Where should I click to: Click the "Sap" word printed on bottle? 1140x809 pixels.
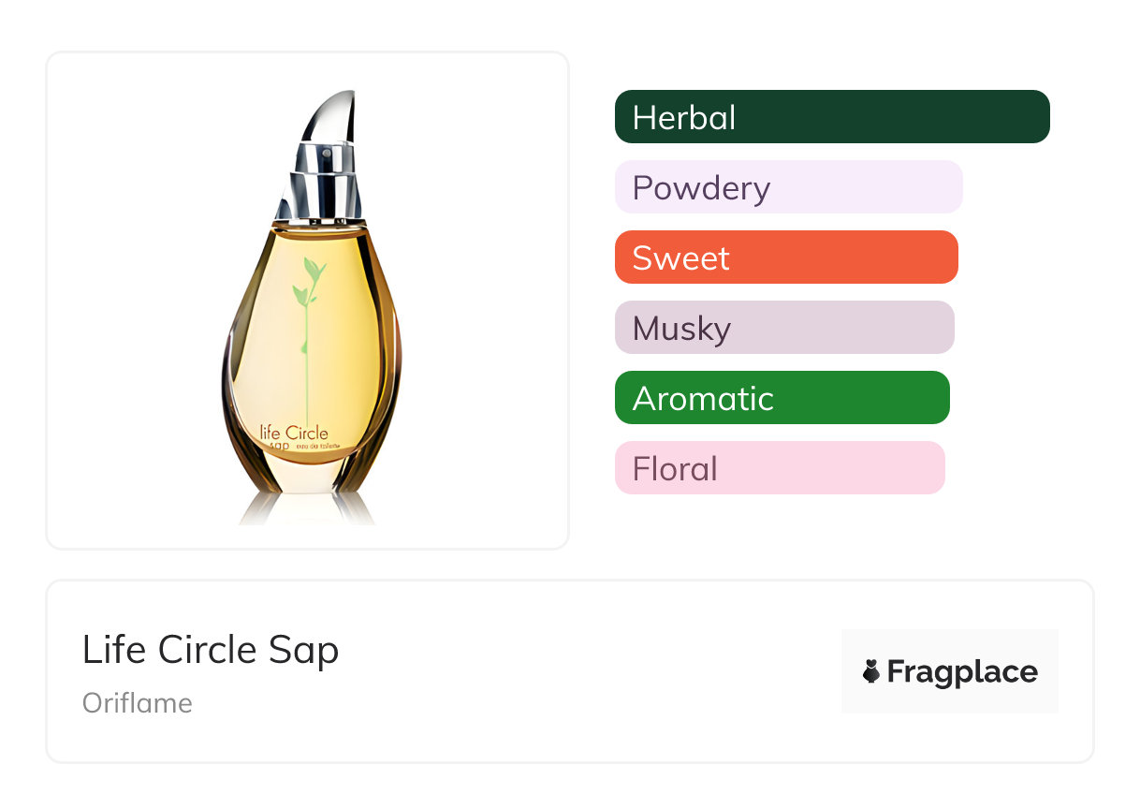[x=279, y=448]
